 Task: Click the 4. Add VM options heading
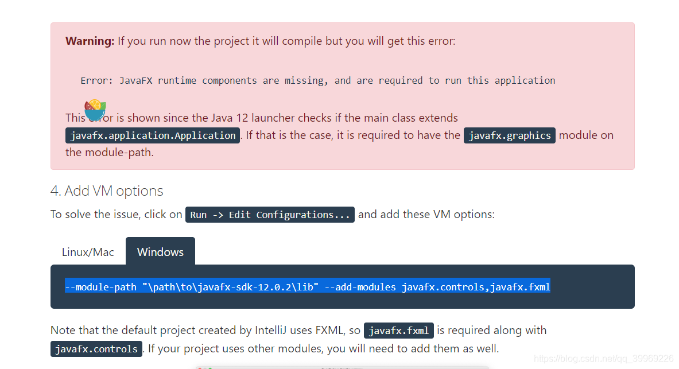point(106,191)
